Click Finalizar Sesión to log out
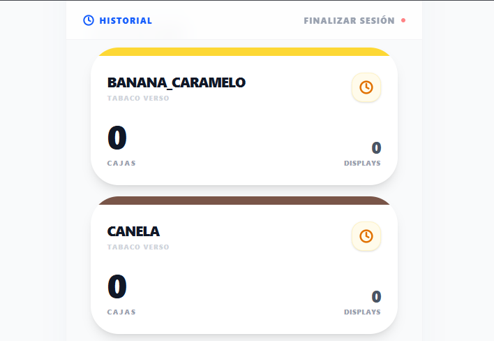 click(349, 21)
